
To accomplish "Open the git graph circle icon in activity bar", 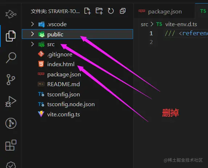I will pos(11,123).
